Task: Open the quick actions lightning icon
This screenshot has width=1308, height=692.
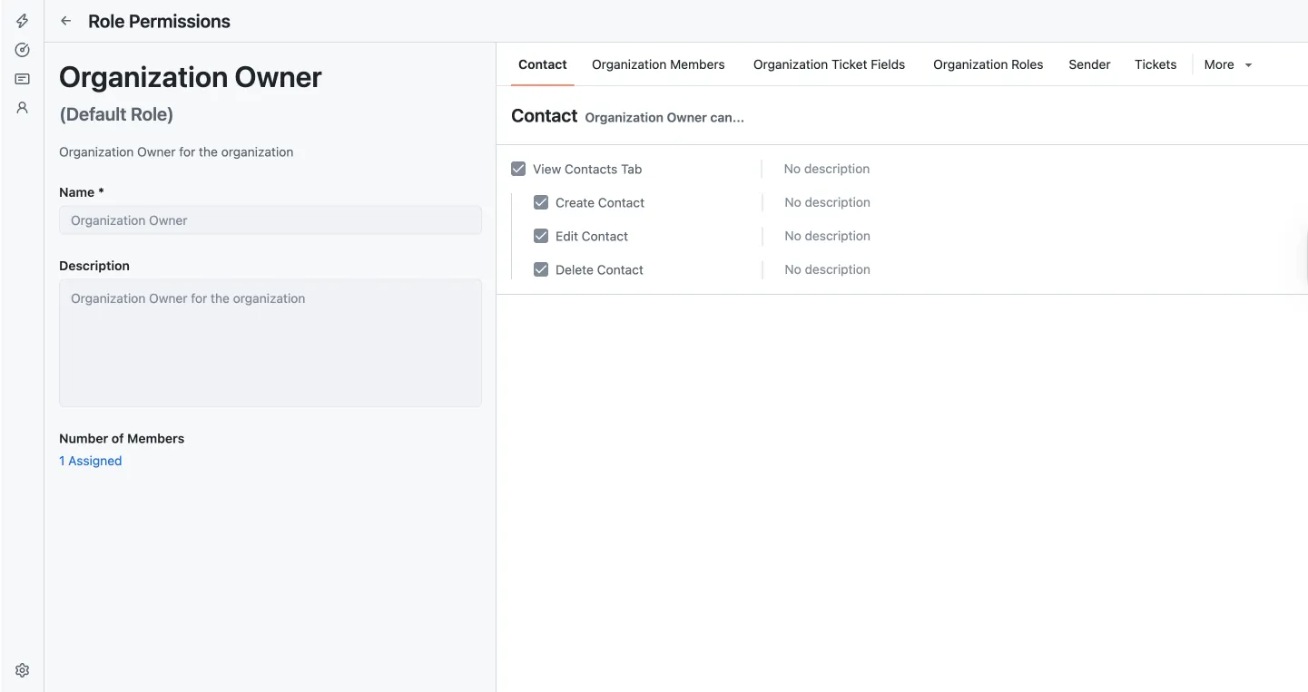Action: 22,20
